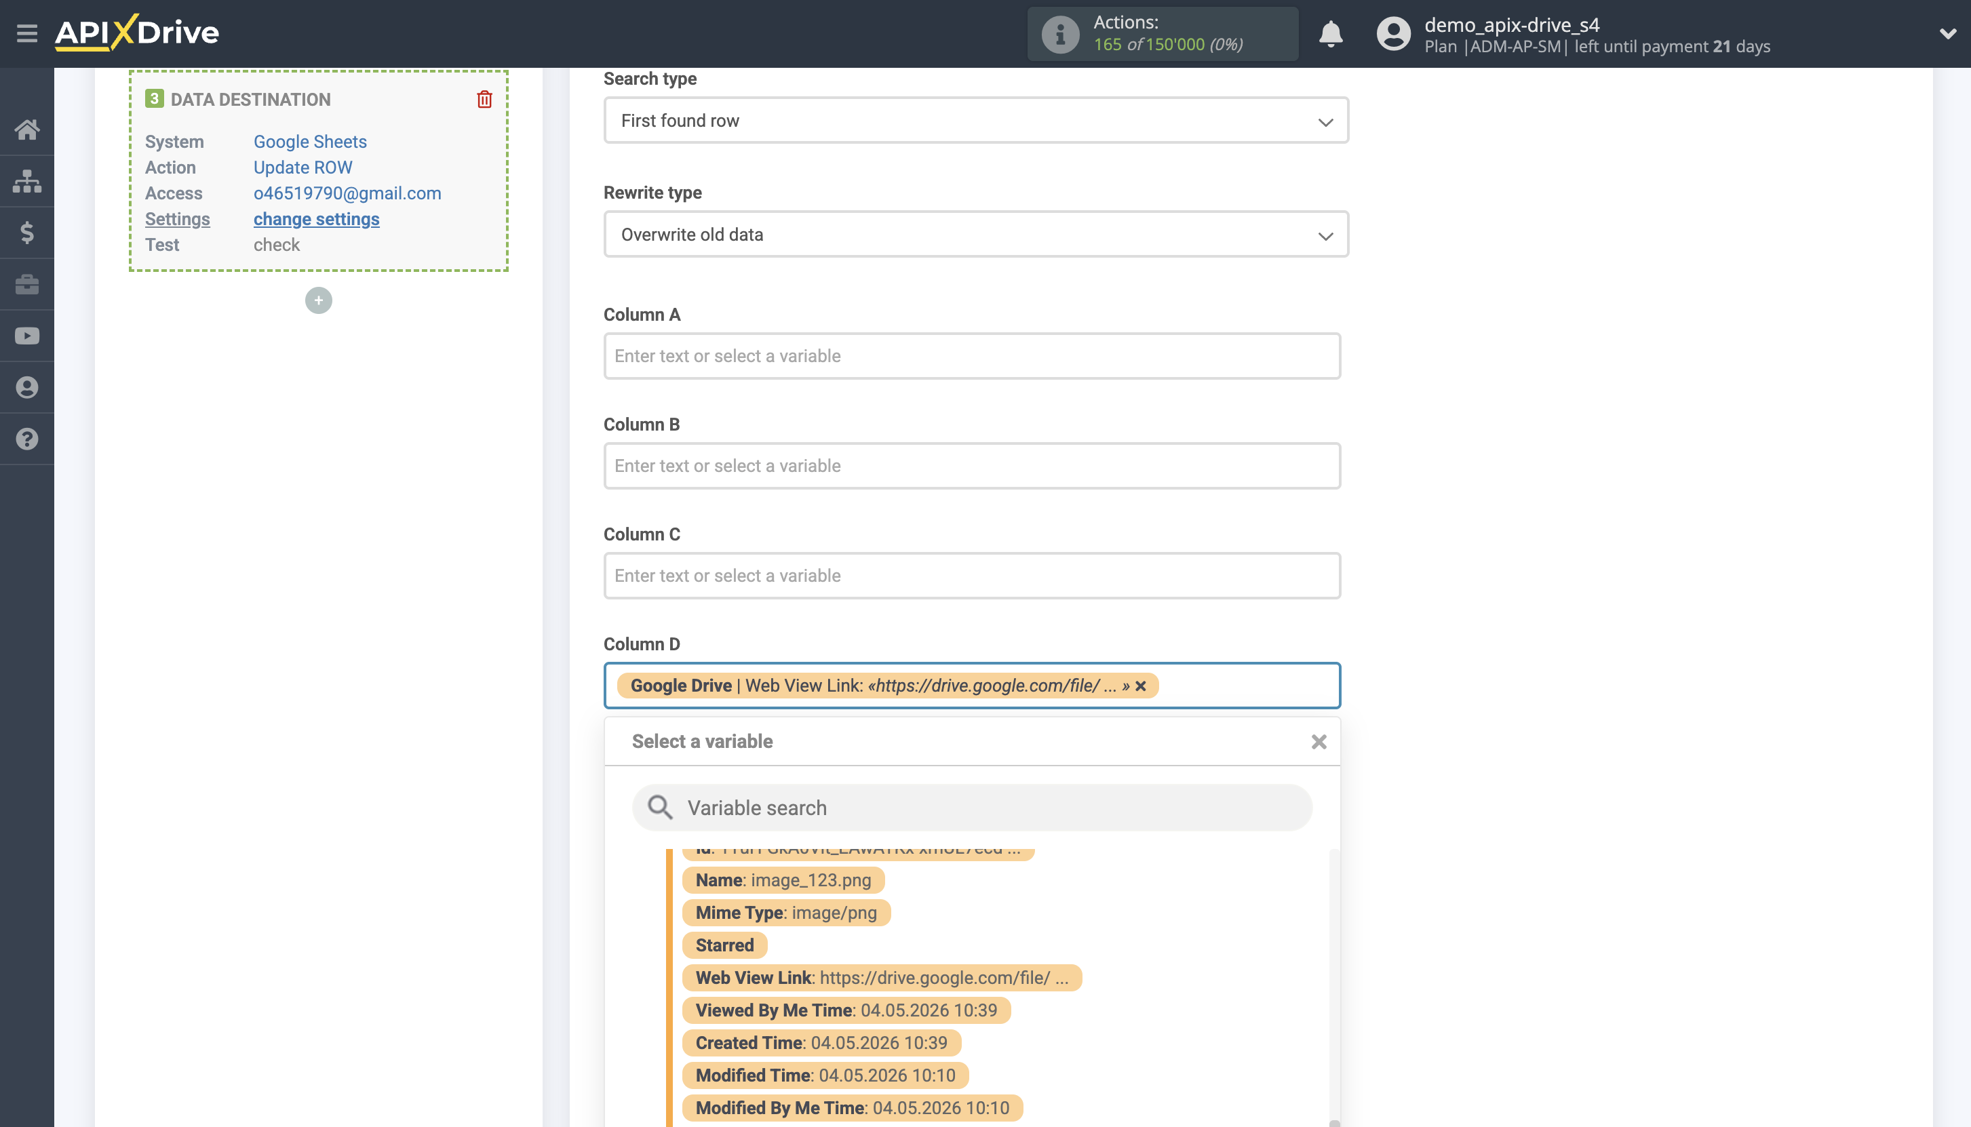Select the Mime Type: image/png variable

(786, 913)
